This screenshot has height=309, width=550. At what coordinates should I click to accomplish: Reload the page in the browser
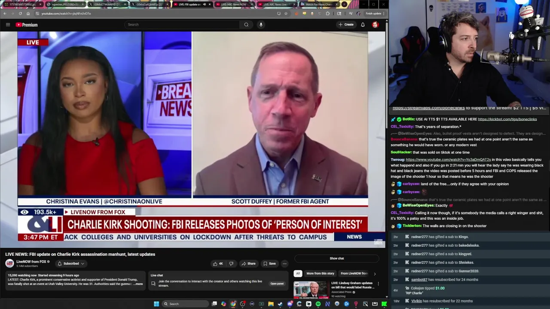coord(20,13)
